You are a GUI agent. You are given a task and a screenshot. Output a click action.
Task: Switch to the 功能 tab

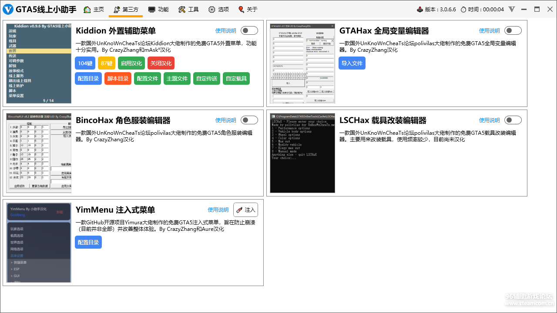coord(158,9)
